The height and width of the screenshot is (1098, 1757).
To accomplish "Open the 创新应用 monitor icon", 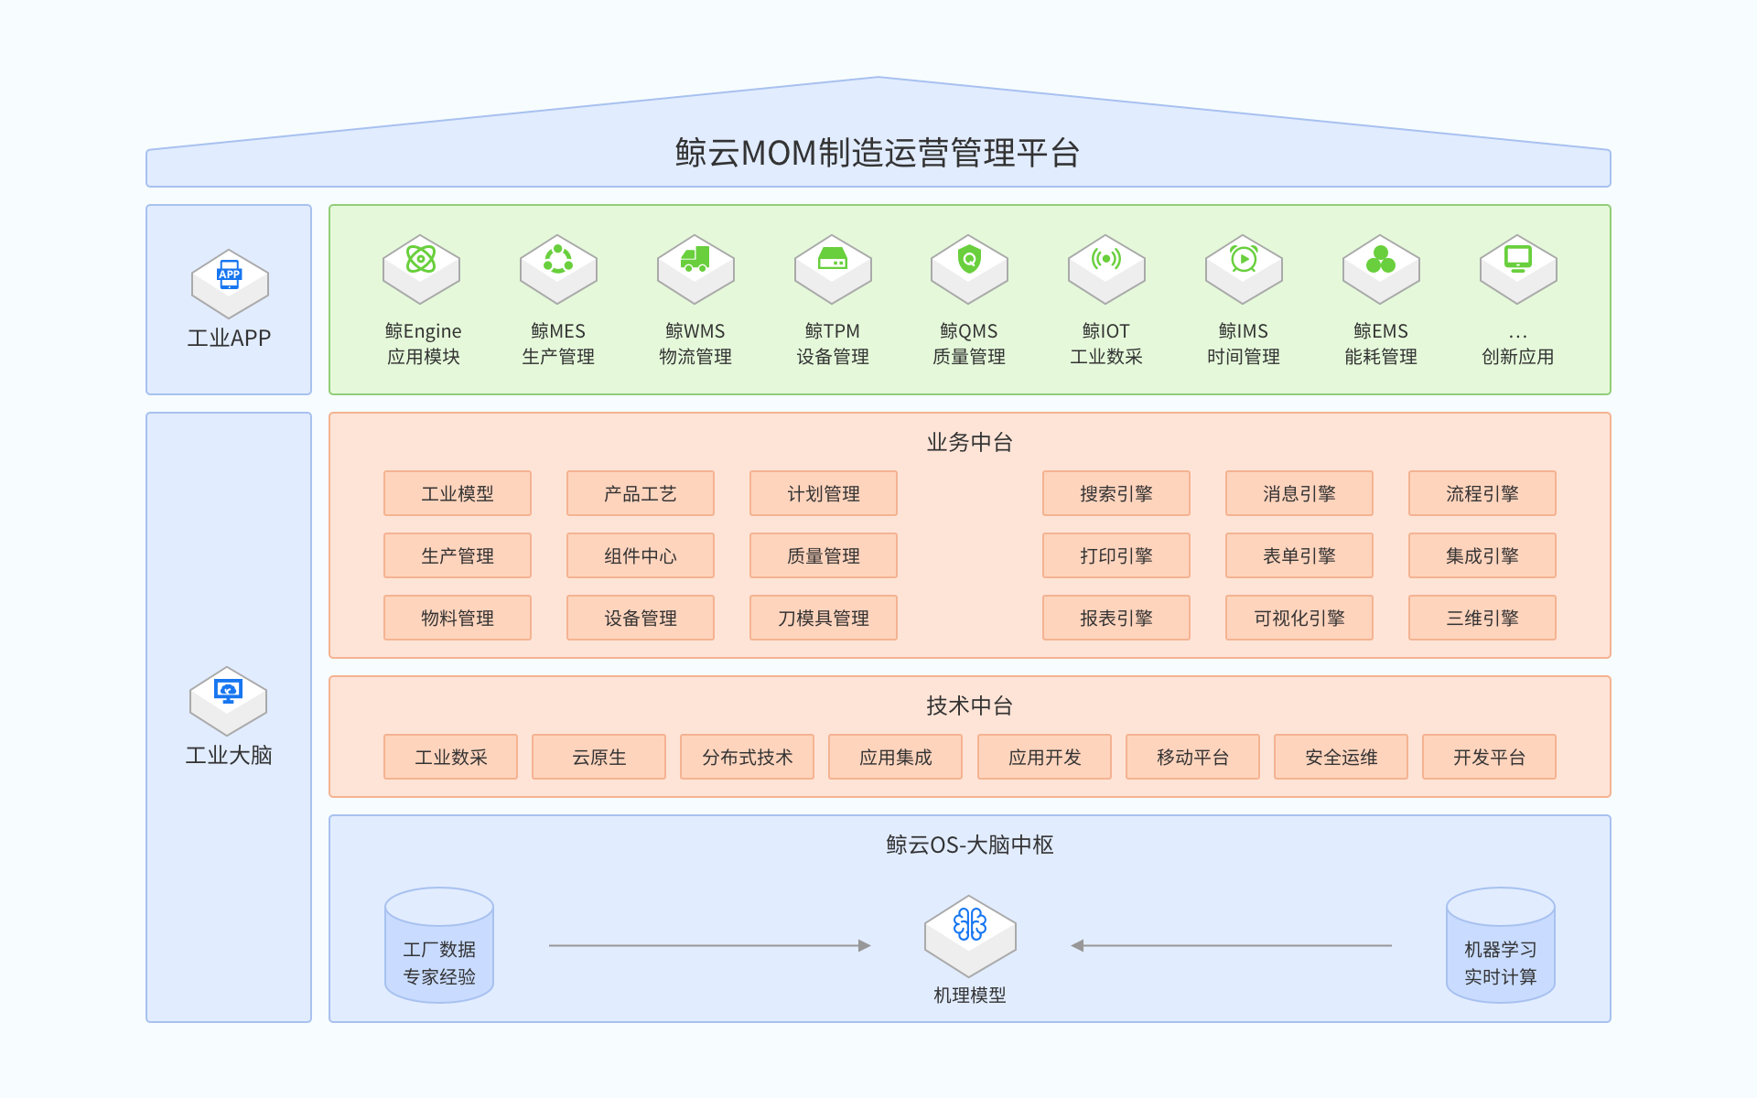I will [1518, 269].
